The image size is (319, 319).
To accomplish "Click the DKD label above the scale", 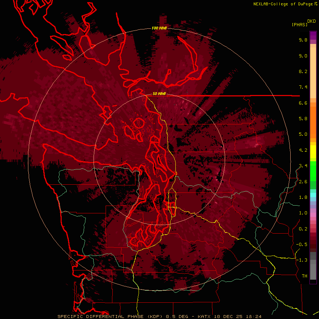I will 312,21.
